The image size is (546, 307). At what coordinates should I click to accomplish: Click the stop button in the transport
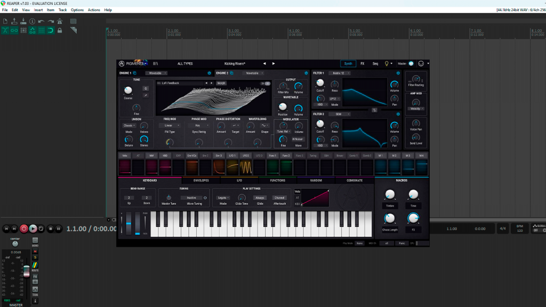click(x=51, y=229)
